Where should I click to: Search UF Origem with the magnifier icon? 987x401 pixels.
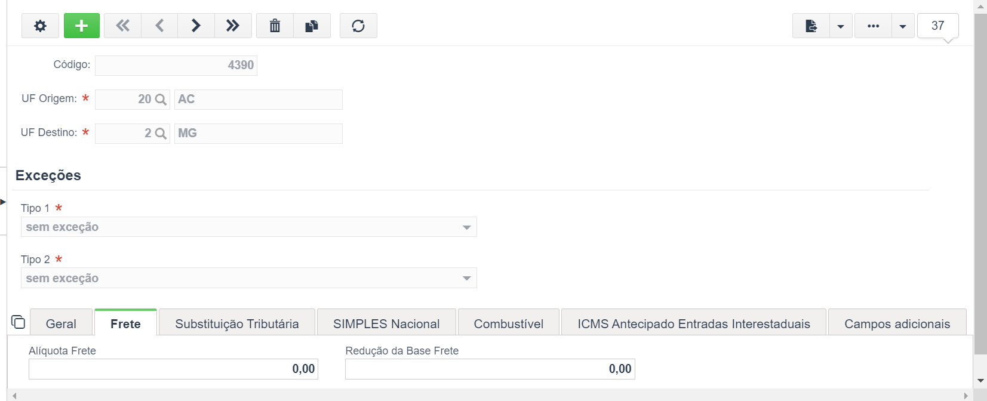[x=161, y=100]
